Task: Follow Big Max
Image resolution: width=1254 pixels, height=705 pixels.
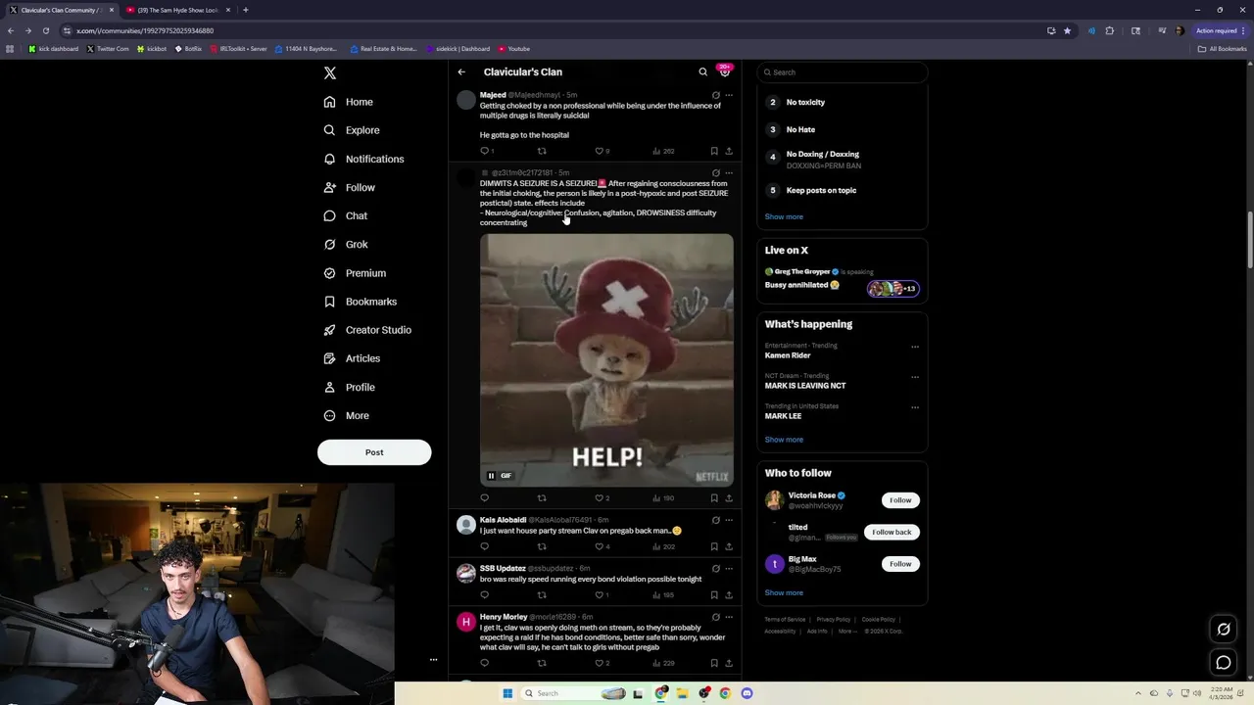Action: 900,564
